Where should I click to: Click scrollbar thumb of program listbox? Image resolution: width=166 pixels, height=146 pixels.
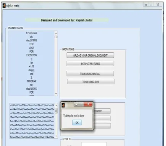(x=56, y=37)
